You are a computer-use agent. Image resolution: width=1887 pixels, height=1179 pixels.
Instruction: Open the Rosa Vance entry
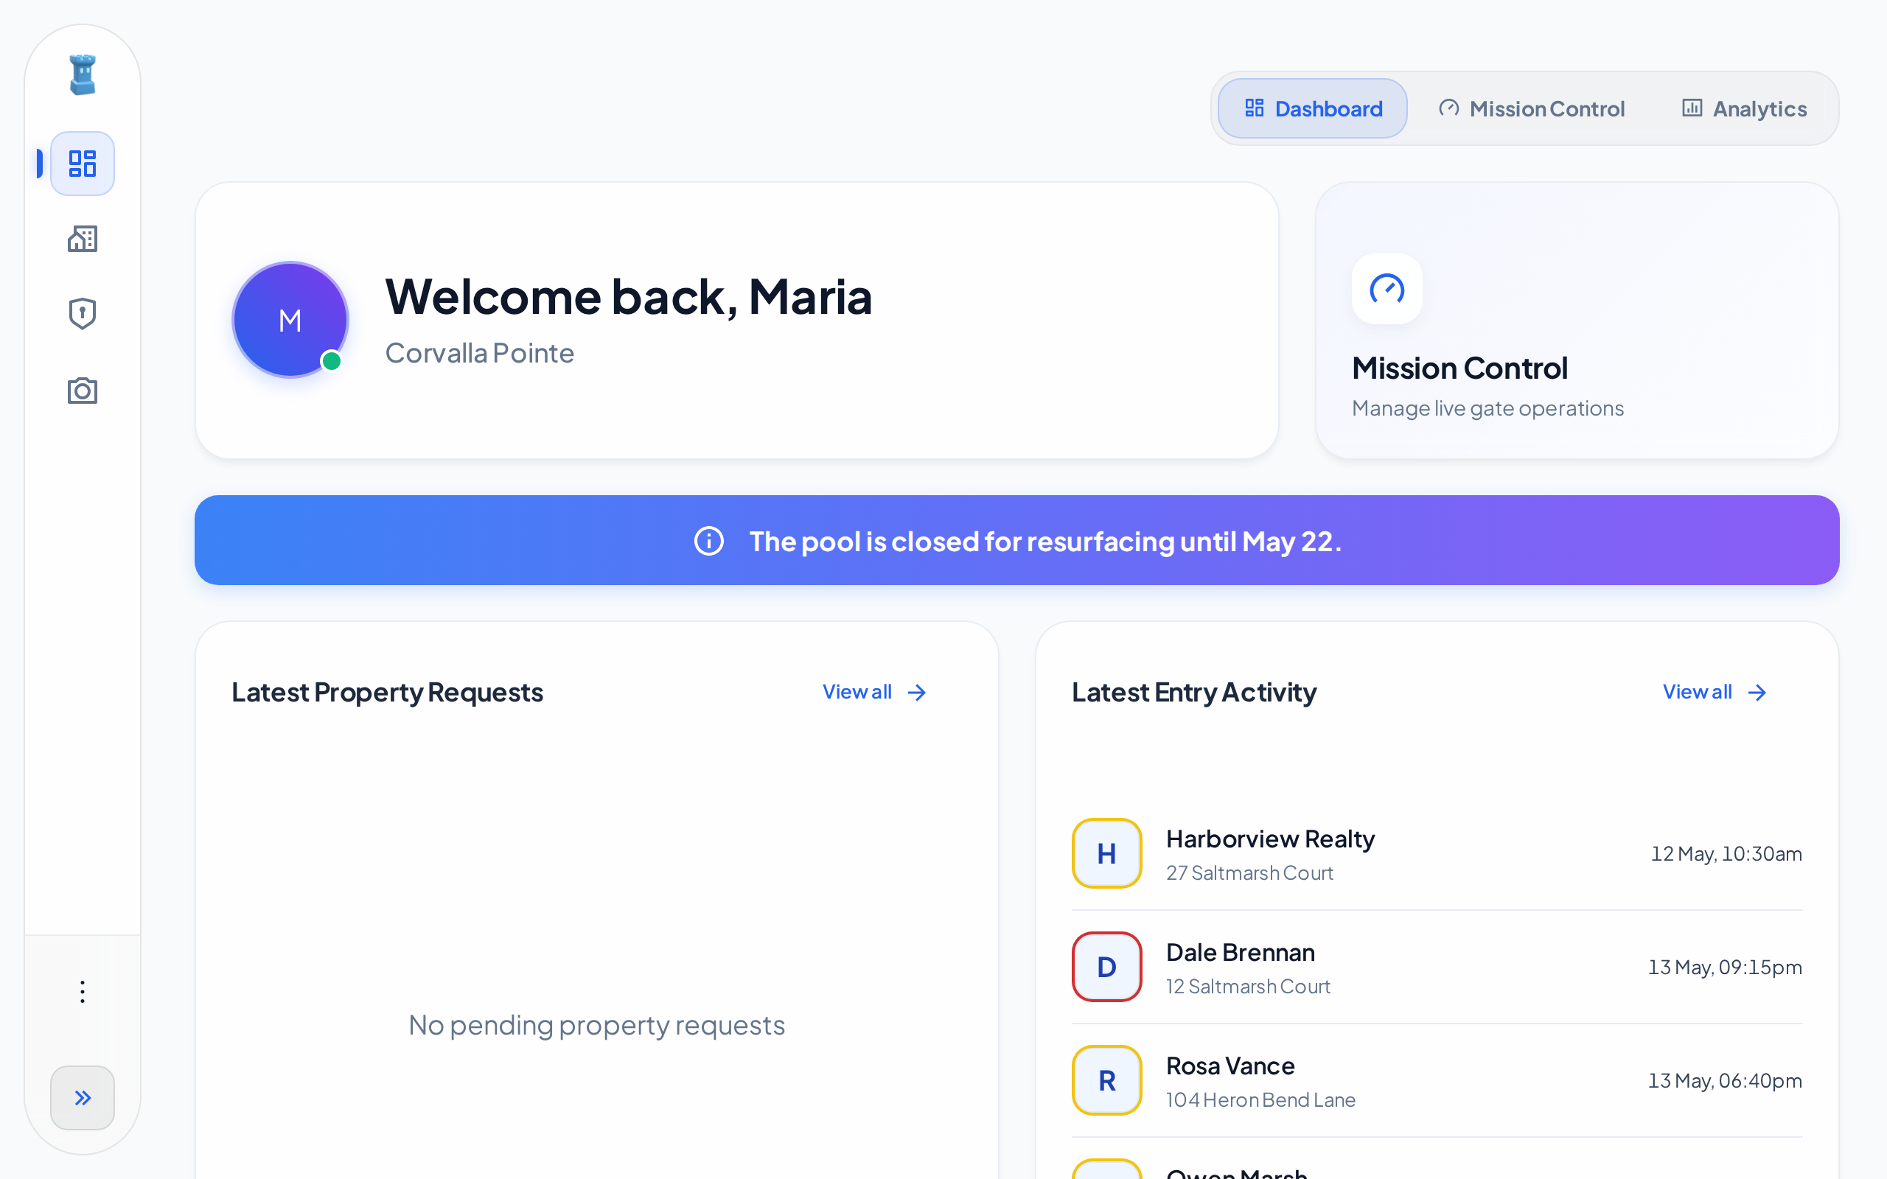tap(1437, 1080)
